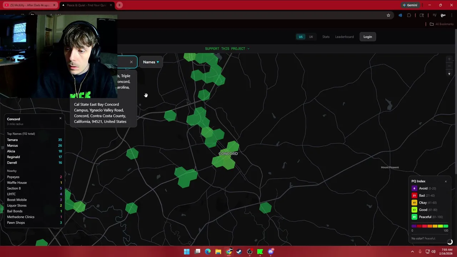Click the Bad red legend swatch
This screenshot has height=257, width=457.
[x=414, y=196]
